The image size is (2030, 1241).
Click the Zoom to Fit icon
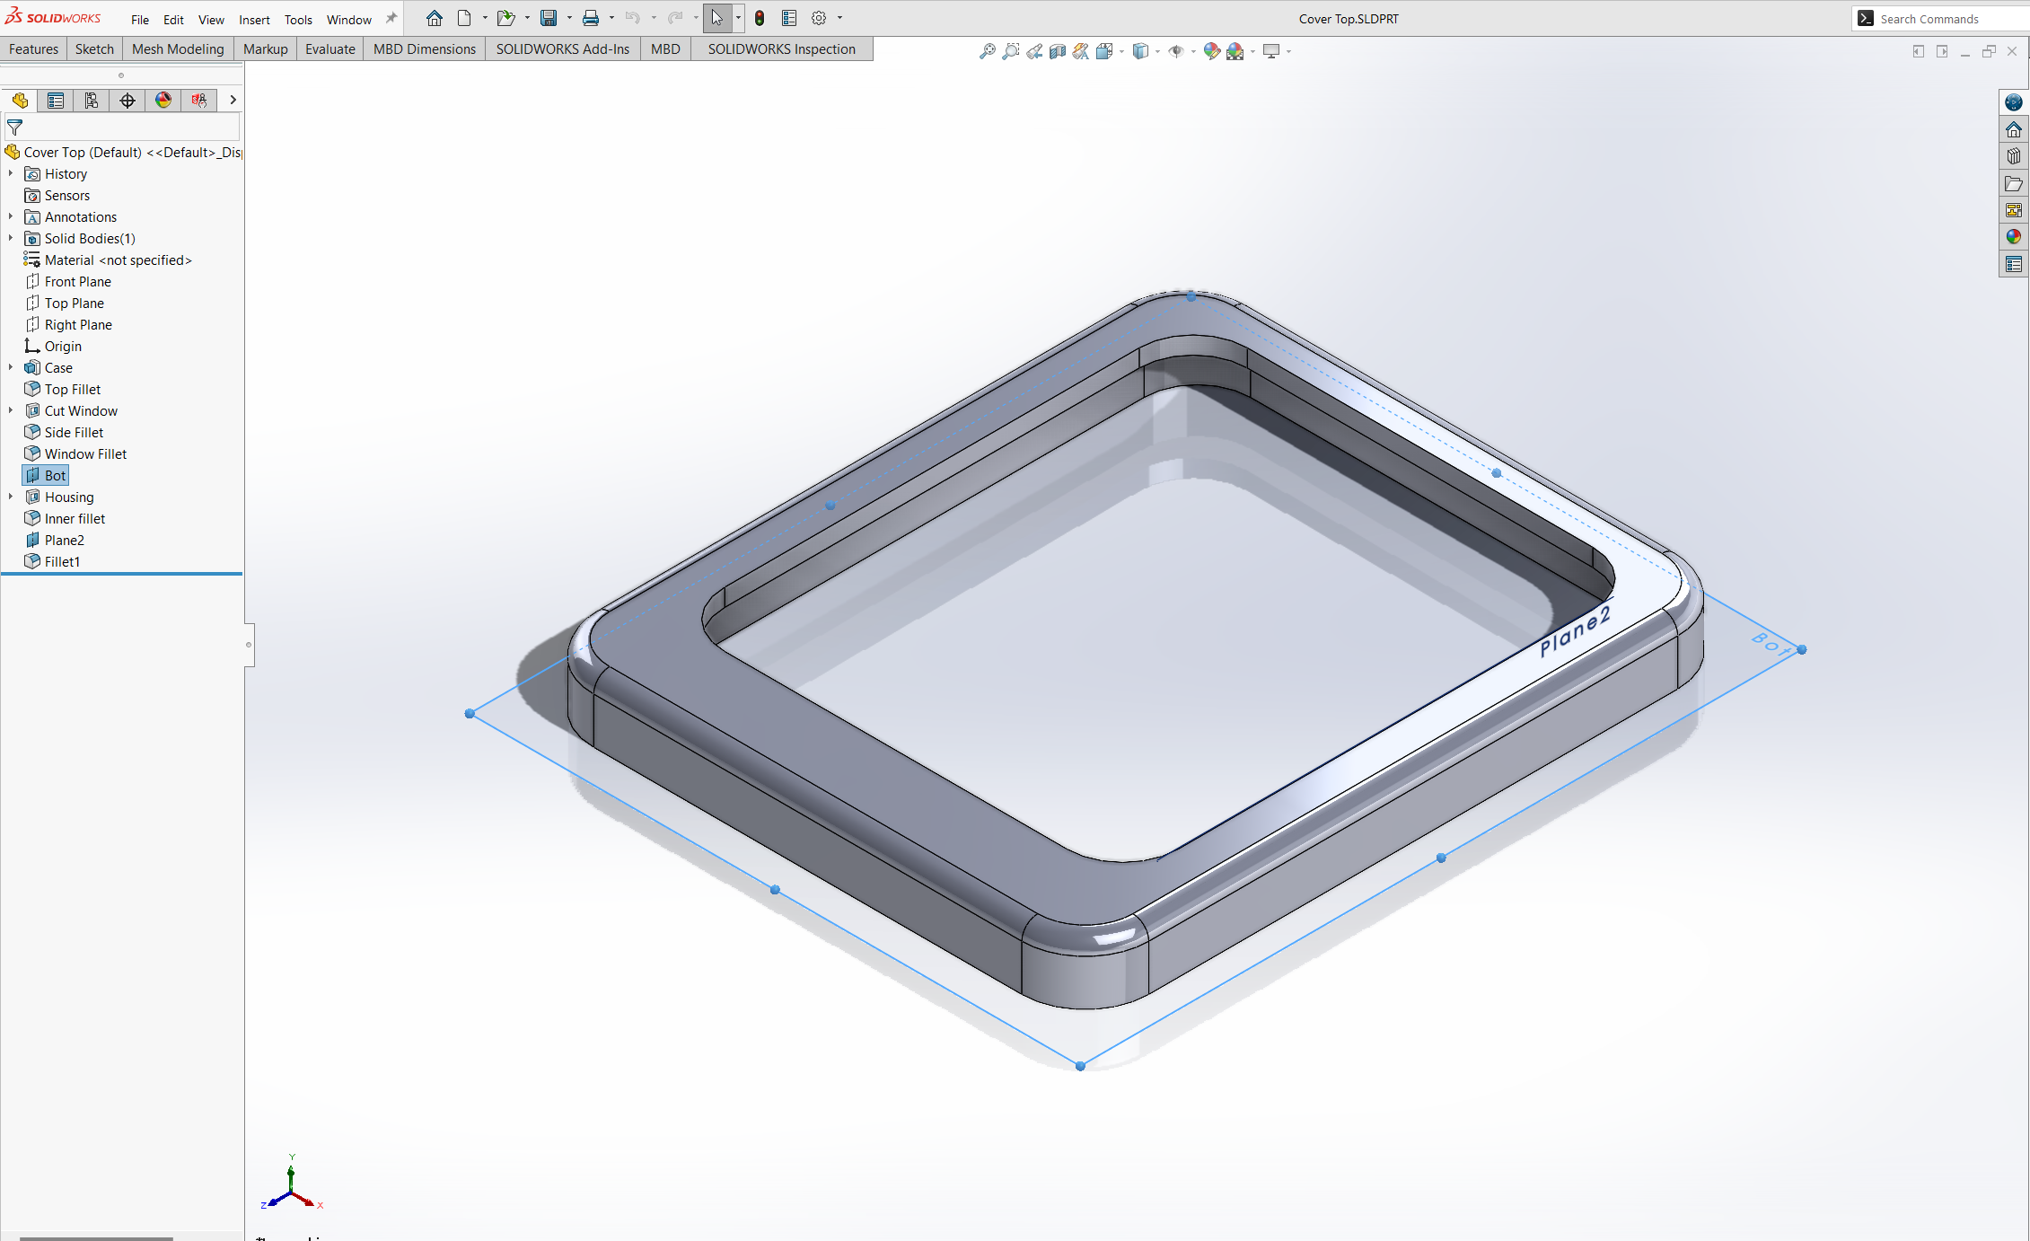pyautogui.click(x=986, y=51)
